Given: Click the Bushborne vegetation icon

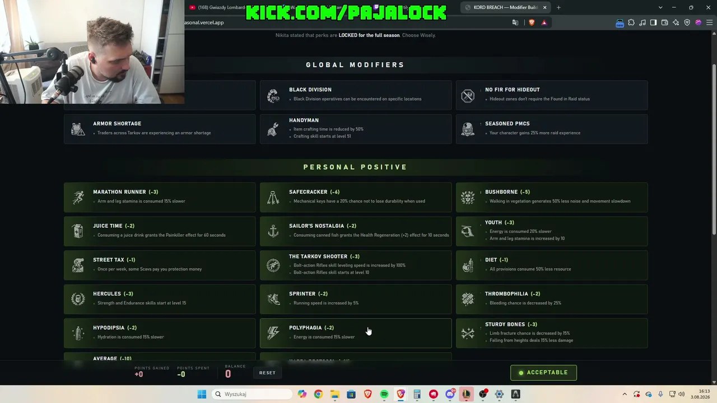Looking at the screenshot, I should click(x=468, y=198).
